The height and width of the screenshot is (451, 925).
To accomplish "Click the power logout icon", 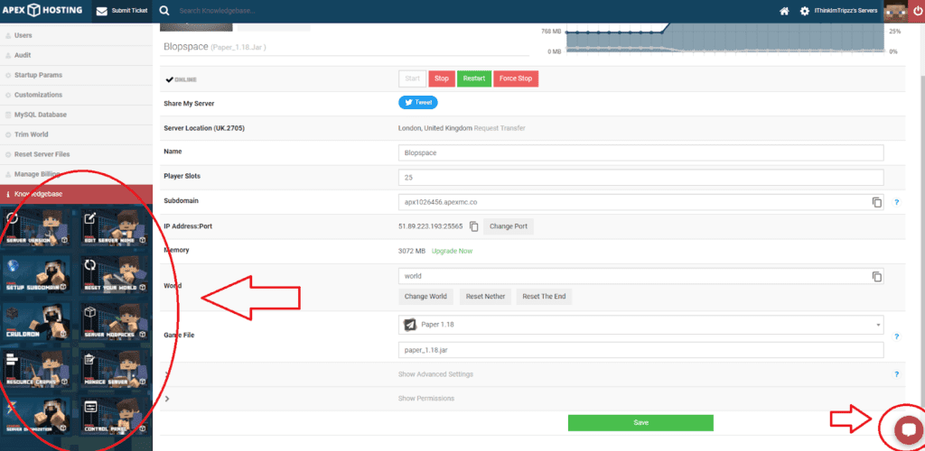I will click(916, 11).
